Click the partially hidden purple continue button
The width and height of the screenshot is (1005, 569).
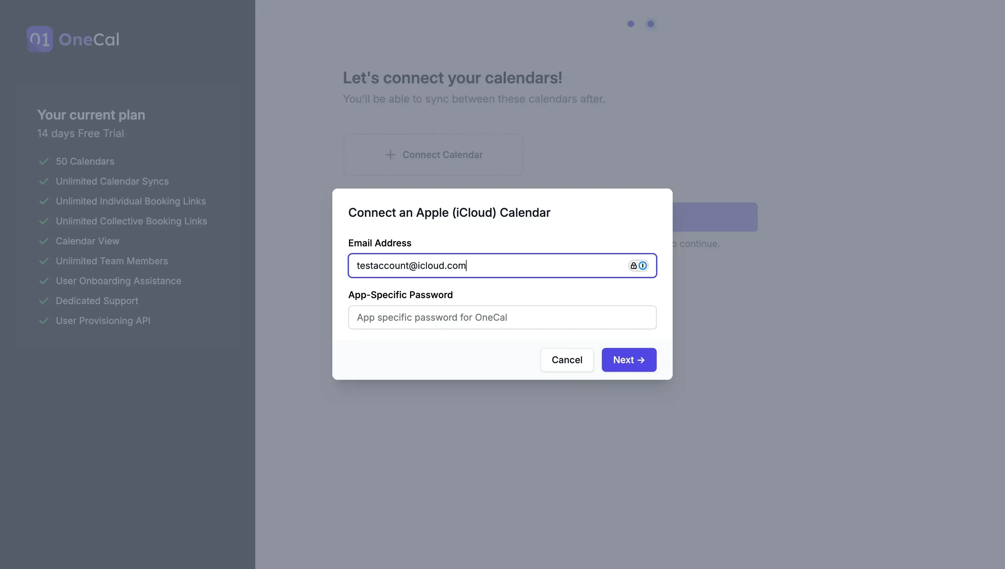click(716, 216)
